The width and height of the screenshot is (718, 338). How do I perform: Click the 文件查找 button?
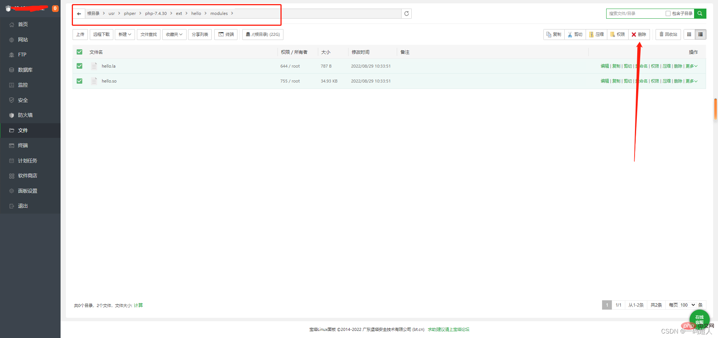tap(148, 34)
